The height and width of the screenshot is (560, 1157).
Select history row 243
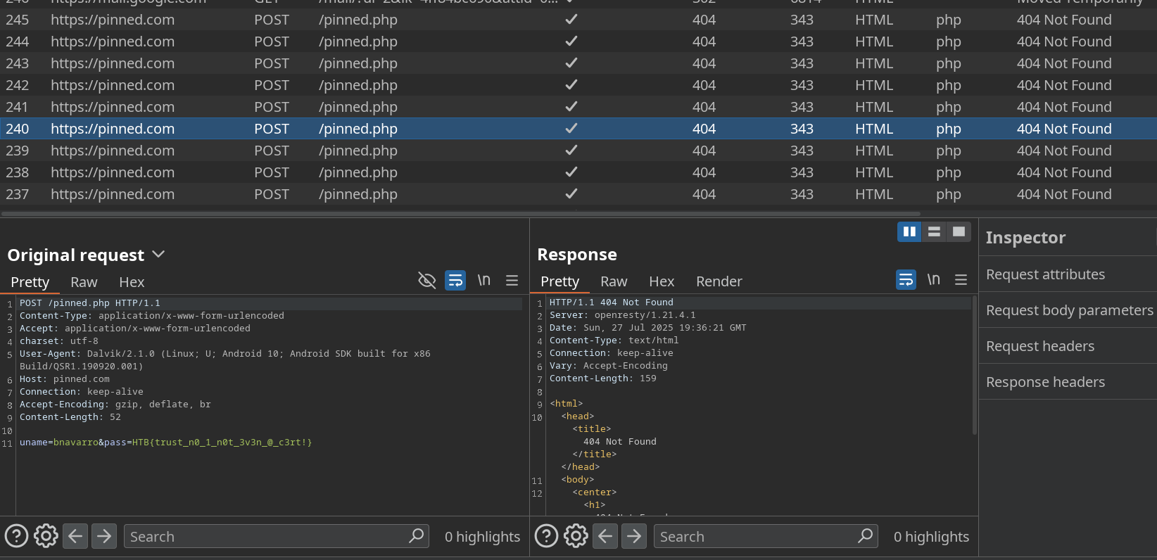pyautogui.click(x=578, y=63)
